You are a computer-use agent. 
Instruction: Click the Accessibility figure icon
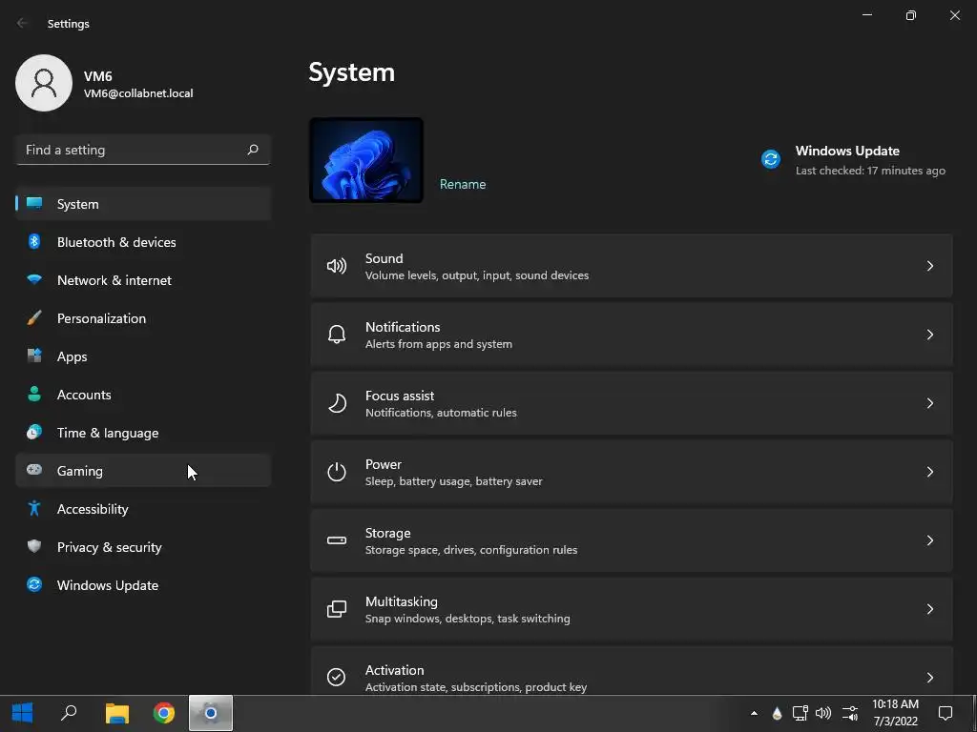pyautogui.click(x=34, y=509)
